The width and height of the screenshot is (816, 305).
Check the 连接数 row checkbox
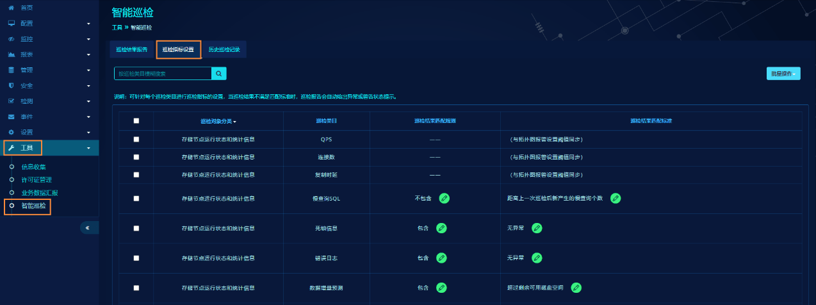[x=136, y=157]
